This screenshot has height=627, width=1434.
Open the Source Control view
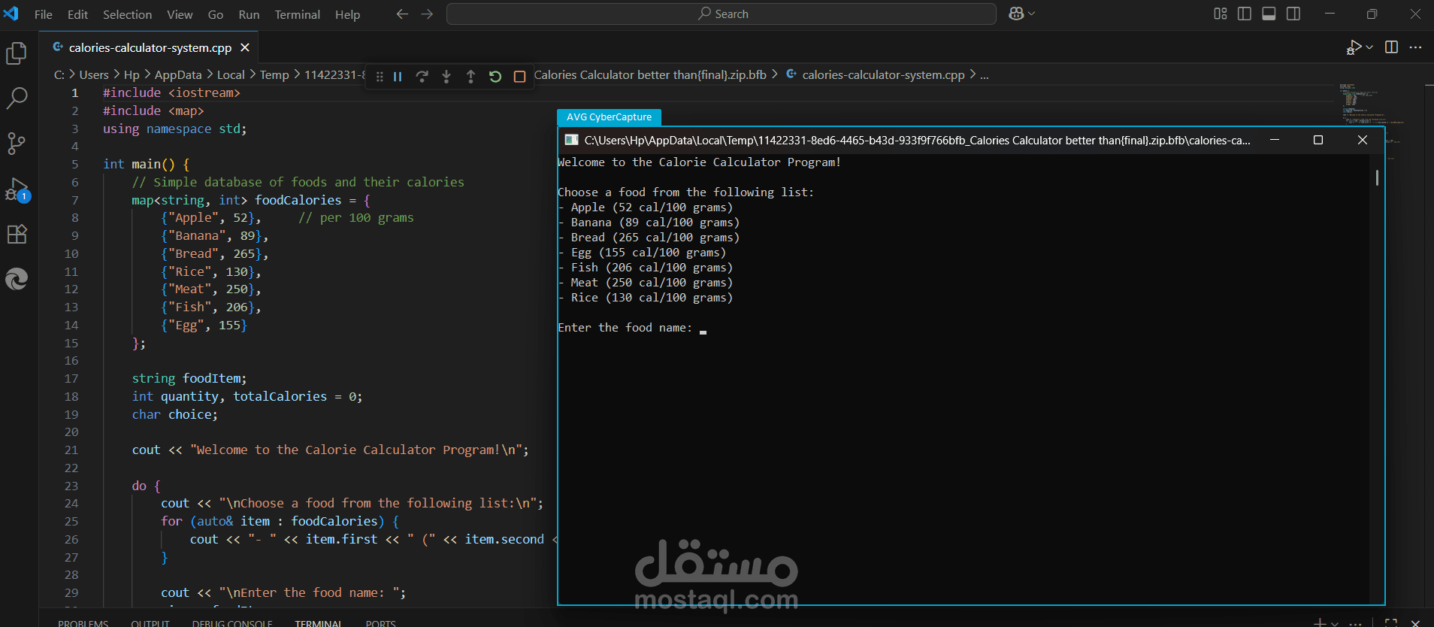coord(17,143)
